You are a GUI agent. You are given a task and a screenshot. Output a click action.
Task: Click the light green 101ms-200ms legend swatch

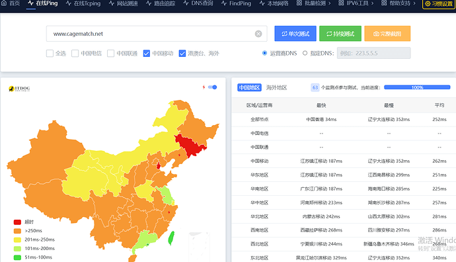[17, 249]
